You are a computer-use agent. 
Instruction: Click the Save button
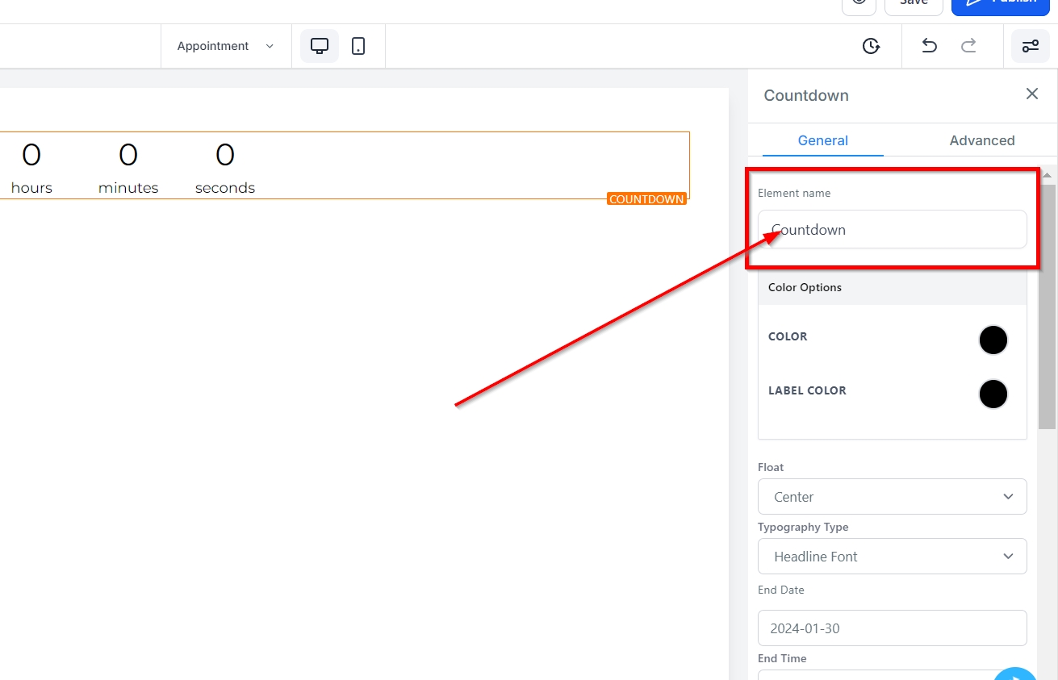(x=914, y=4)
